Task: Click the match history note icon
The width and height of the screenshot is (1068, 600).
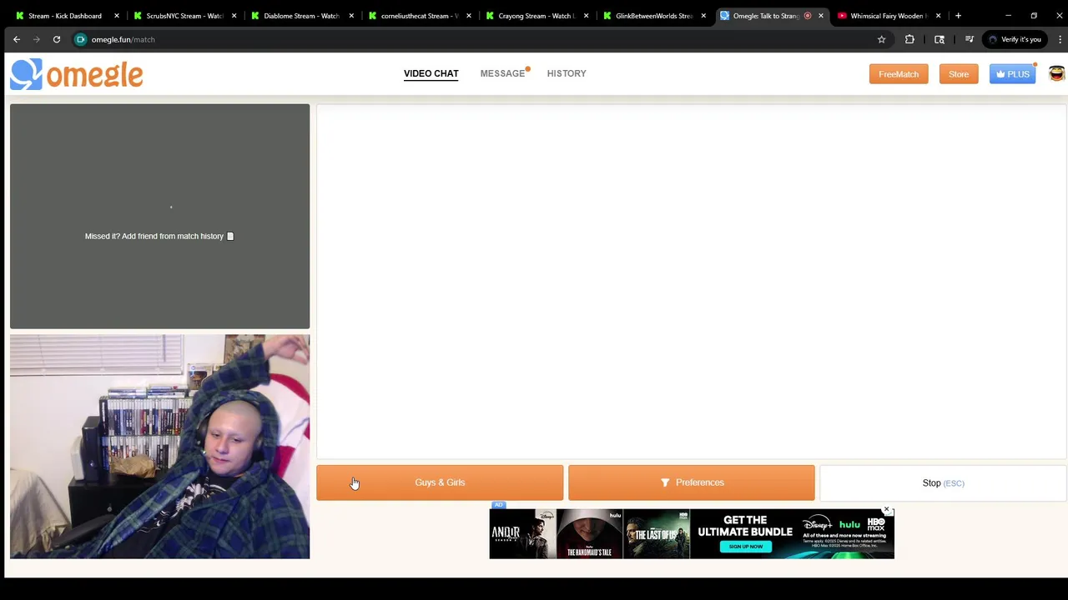Action: (x=230, y=237)
